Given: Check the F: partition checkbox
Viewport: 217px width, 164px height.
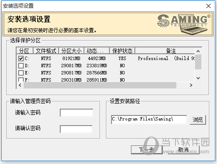Looking at the screenshot, I should (x=21, y=79).
